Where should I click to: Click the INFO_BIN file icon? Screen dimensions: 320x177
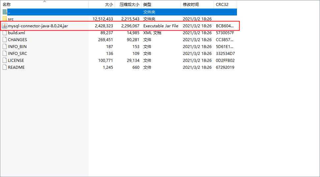[5, 47]
